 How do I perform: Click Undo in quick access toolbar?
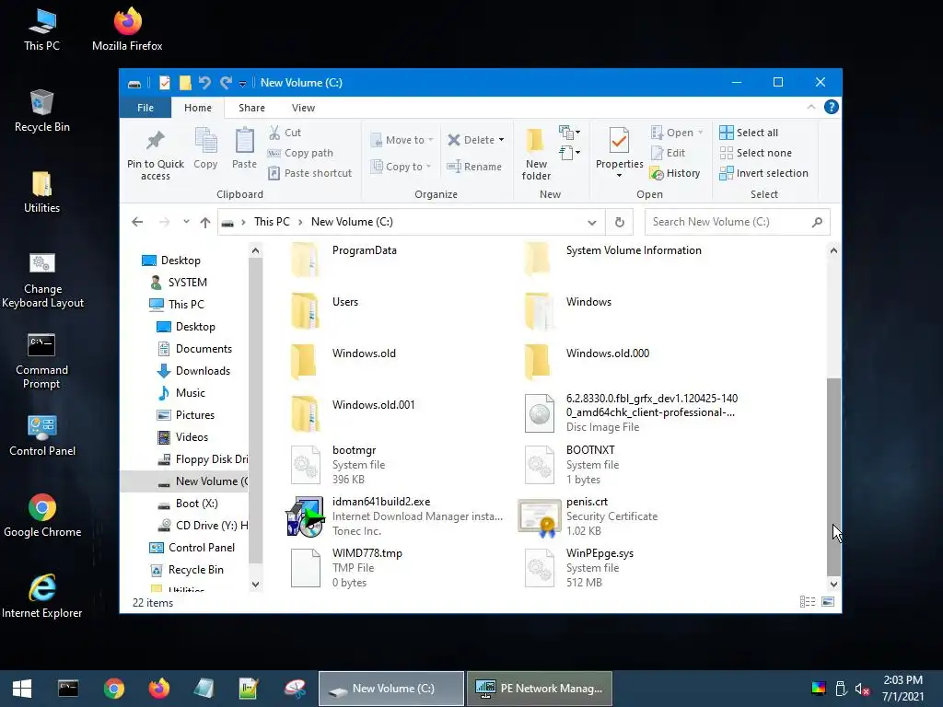coord(204,82)
